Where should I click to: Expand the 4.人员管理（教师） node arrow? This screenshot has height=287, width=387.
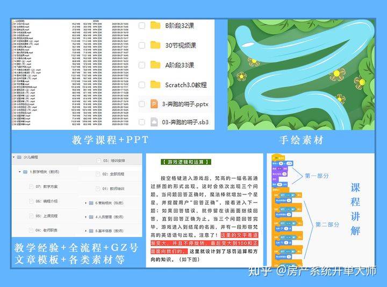pyautogui.click(x=85, y=217)
